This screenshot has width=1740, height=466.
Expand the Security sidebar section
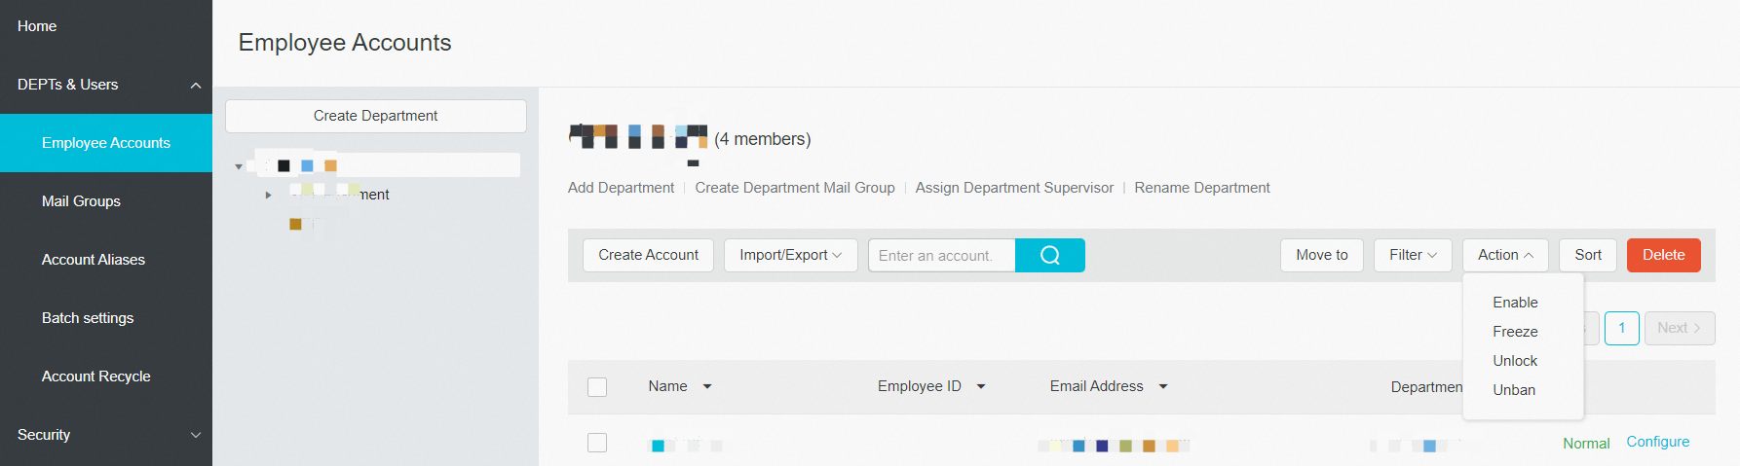click(x=196, y=435)
